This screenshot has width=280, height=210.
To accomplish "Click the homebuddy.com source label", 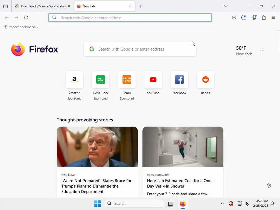I will click(158, 175).
